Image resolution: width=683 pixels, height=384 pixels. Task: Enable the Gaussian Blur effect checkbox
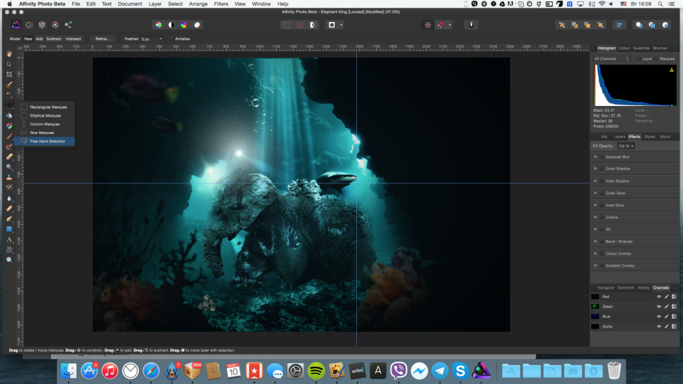[602, 157]
